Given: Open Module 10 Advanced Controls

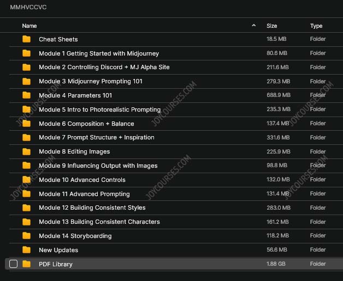Looking at the screenshot, I should 82,180.
